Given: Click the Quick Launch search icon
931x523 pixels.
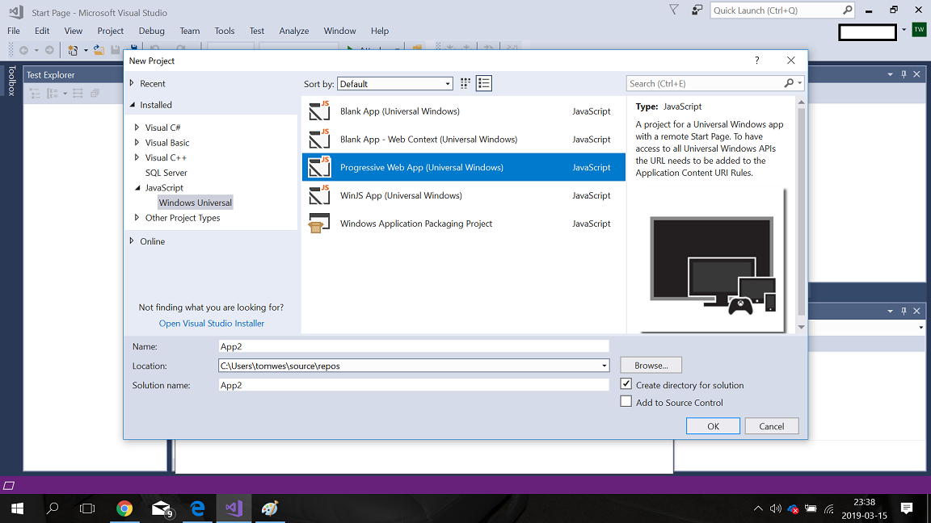Looking at the screenshot, I should click(x=847, y=10).
